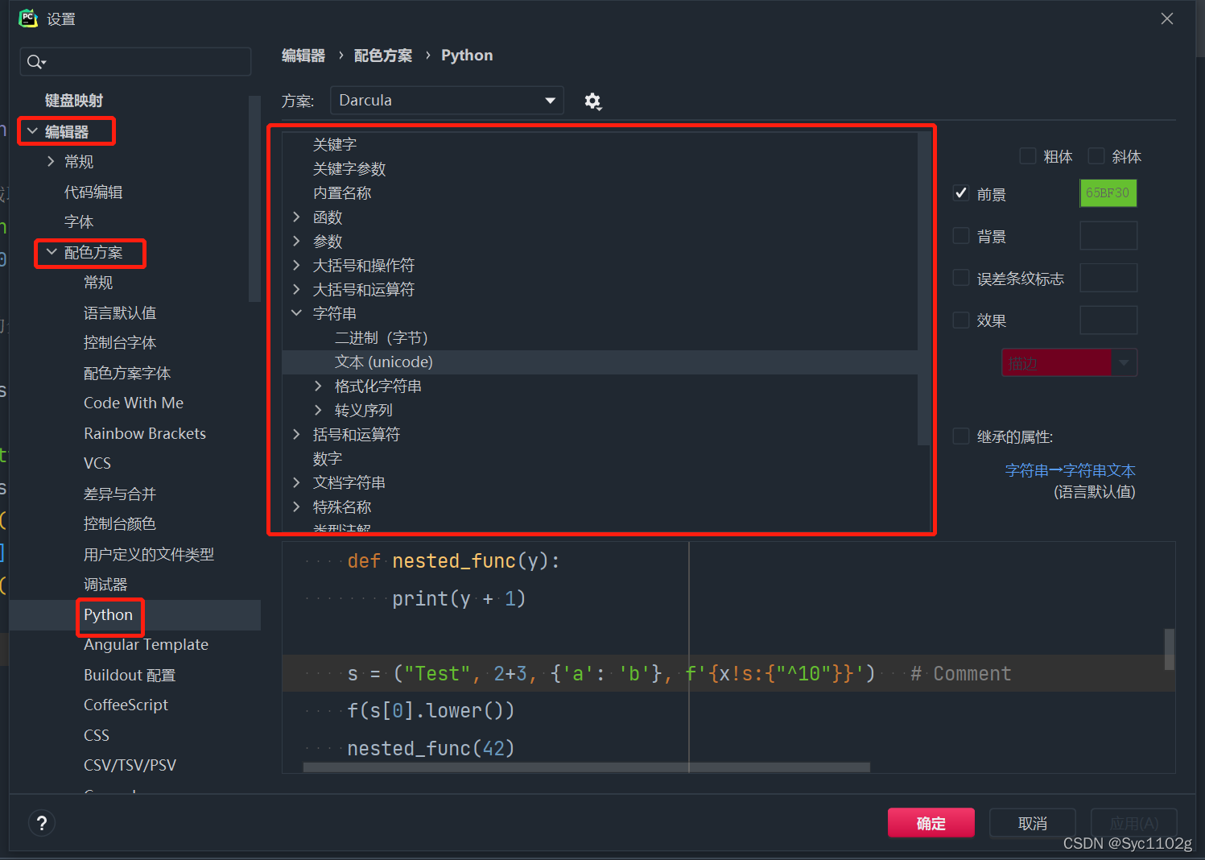Expand the 文档字符串 category
The image size is (1205, 860).
[x=296, y=482]
